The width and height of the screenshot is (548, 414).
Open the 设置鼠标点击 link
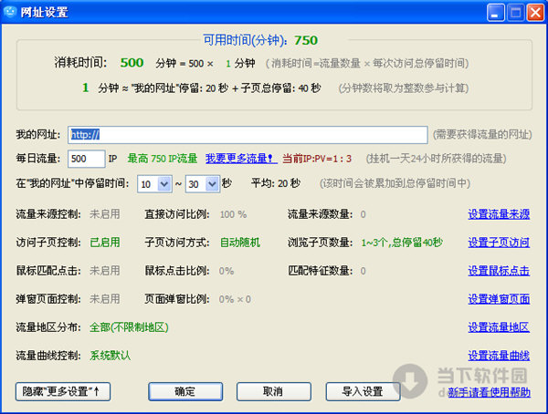click(499, 271)
